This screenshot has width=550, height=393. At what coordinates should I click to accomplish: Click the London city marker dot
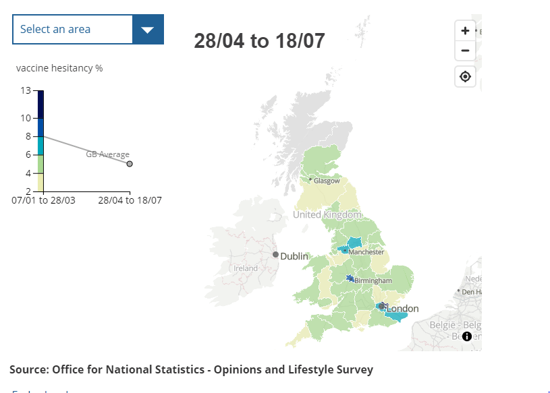pos(381,306)
